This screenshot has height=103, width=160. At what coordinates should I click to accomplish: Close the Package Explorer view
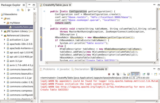coord(24,5)
